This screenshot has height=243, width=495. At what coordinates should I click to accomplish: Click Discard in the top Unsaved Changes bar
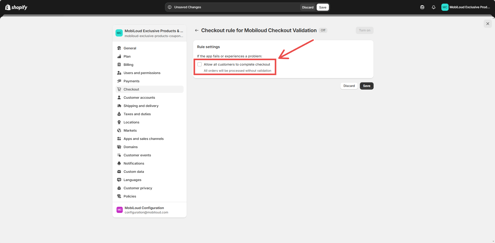coord(308,7)
